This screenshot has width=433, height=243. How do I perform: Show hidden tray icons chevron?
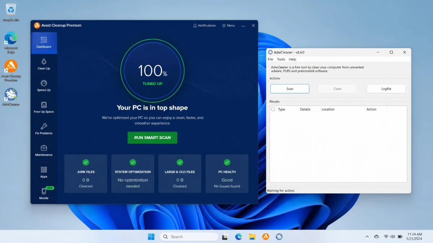click(x=367, y=237)
